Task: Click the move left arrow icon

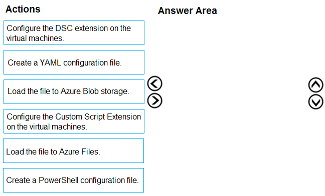Action: point(154,83)
